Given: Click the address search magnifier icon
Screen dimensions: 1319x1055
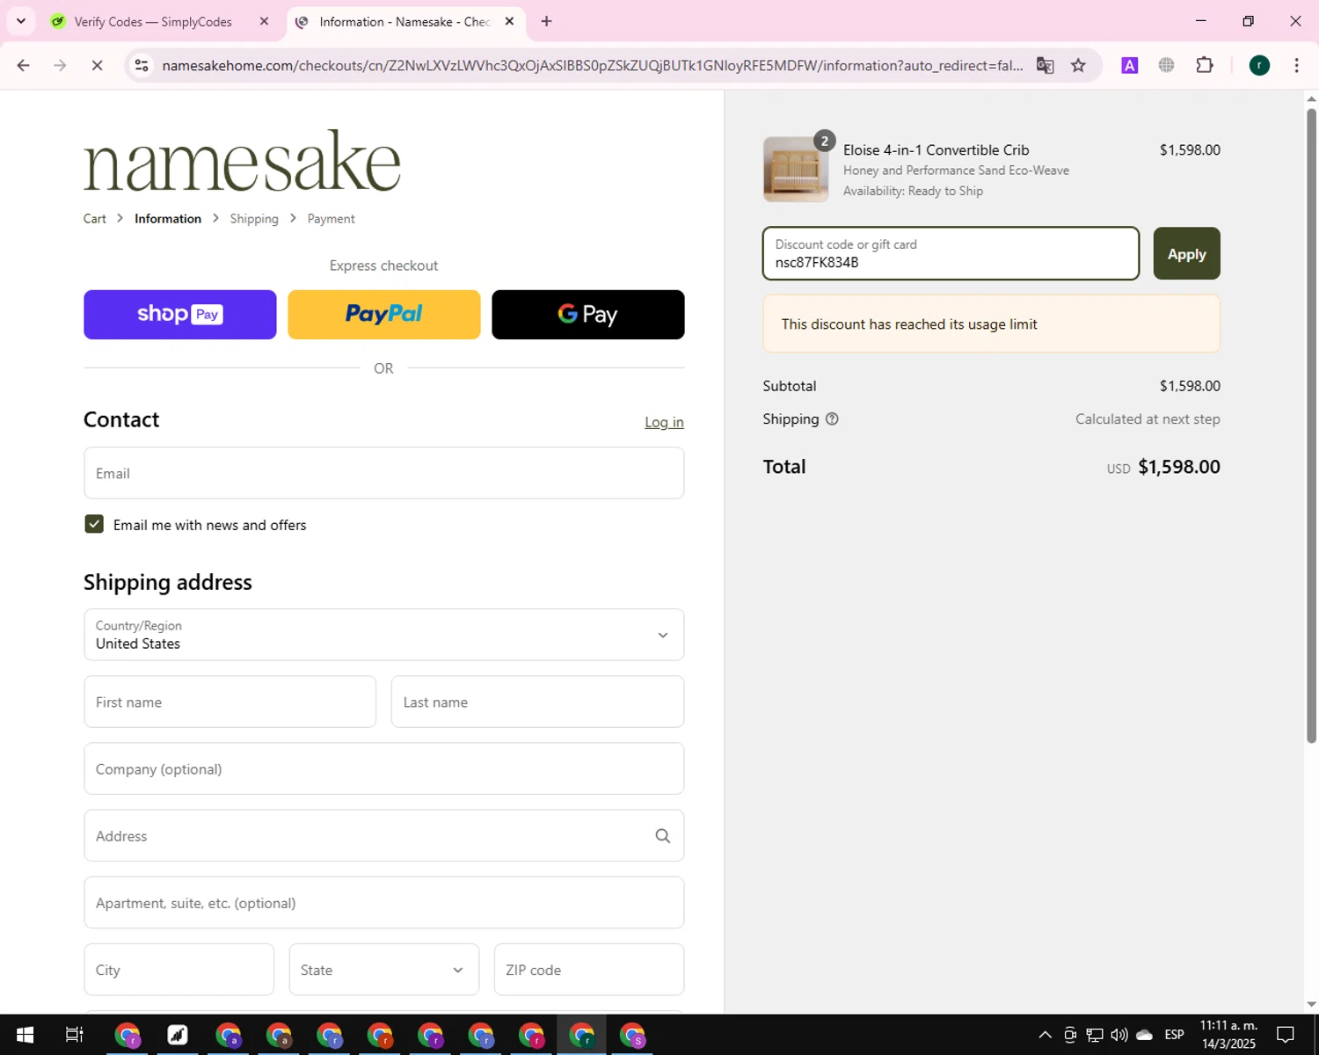Looking at the screenshot, I should click(x=663, y=836).
